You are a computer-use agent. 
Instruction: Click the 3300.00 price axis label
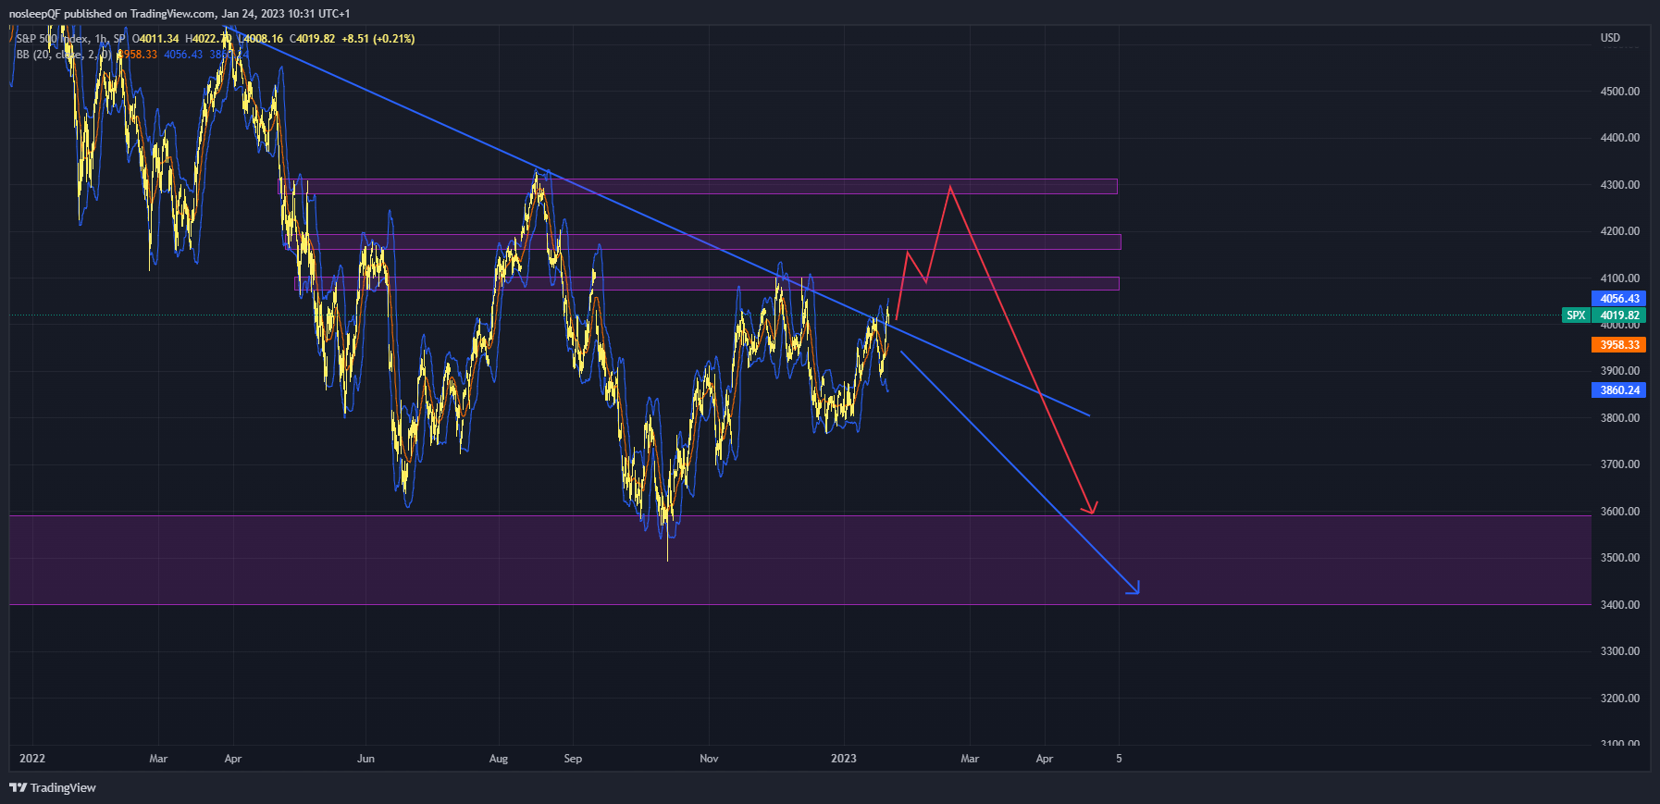[1620, 651]
